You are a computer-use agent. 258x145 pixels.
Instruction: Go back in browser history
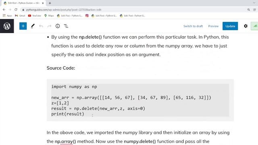[x=4, y=10]
